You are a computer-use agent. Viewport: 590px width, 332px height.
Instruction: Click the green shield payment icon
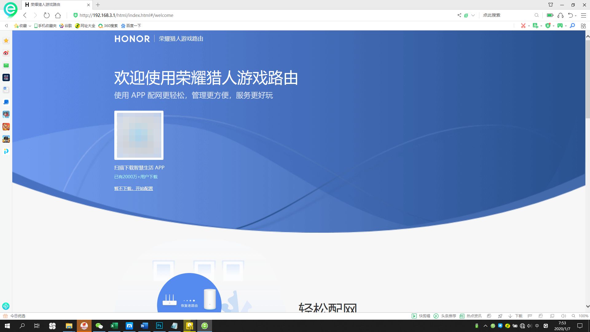(x=548, y=26)
